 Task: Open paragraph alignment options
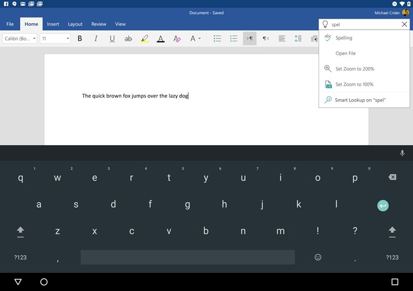coord(282,39)
